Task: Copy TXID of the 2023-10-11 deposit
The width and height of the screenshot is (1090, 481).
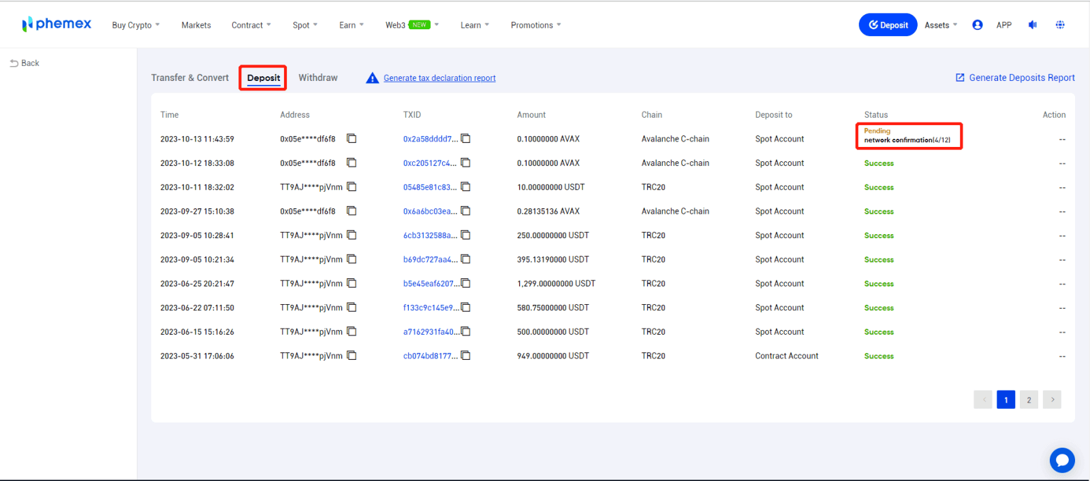Action: (x=466, y=187)
